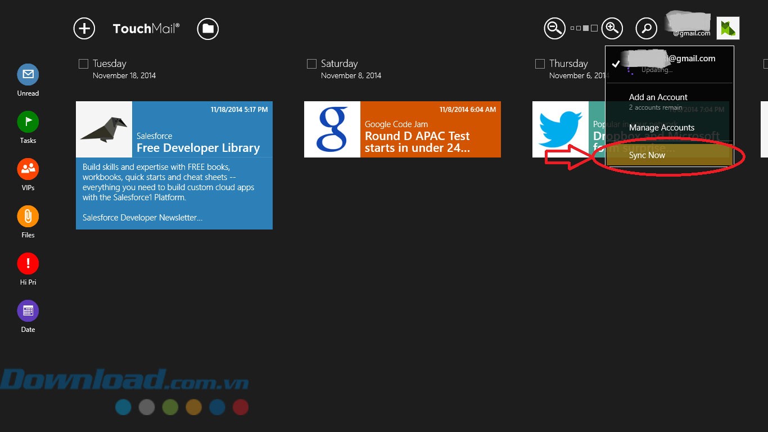
Task: Select the checked gmail.com account entry
Action: pos(669,64)
